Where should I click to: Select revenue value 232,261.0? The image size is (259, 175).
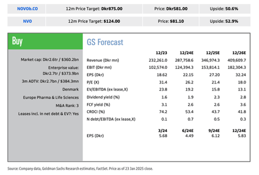pyautogui.click(x=158, y=60)
